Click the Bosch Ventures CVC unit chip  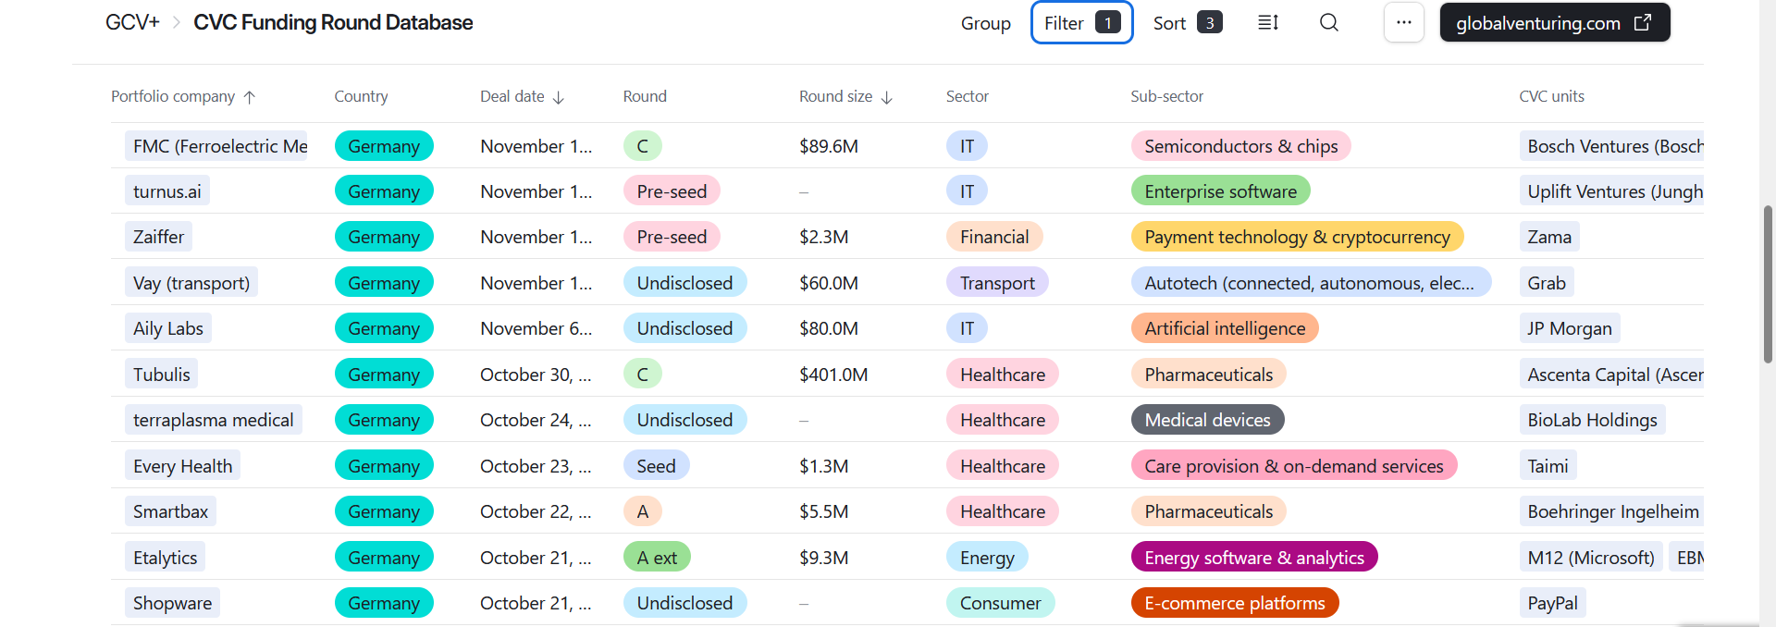(1613, 146)
